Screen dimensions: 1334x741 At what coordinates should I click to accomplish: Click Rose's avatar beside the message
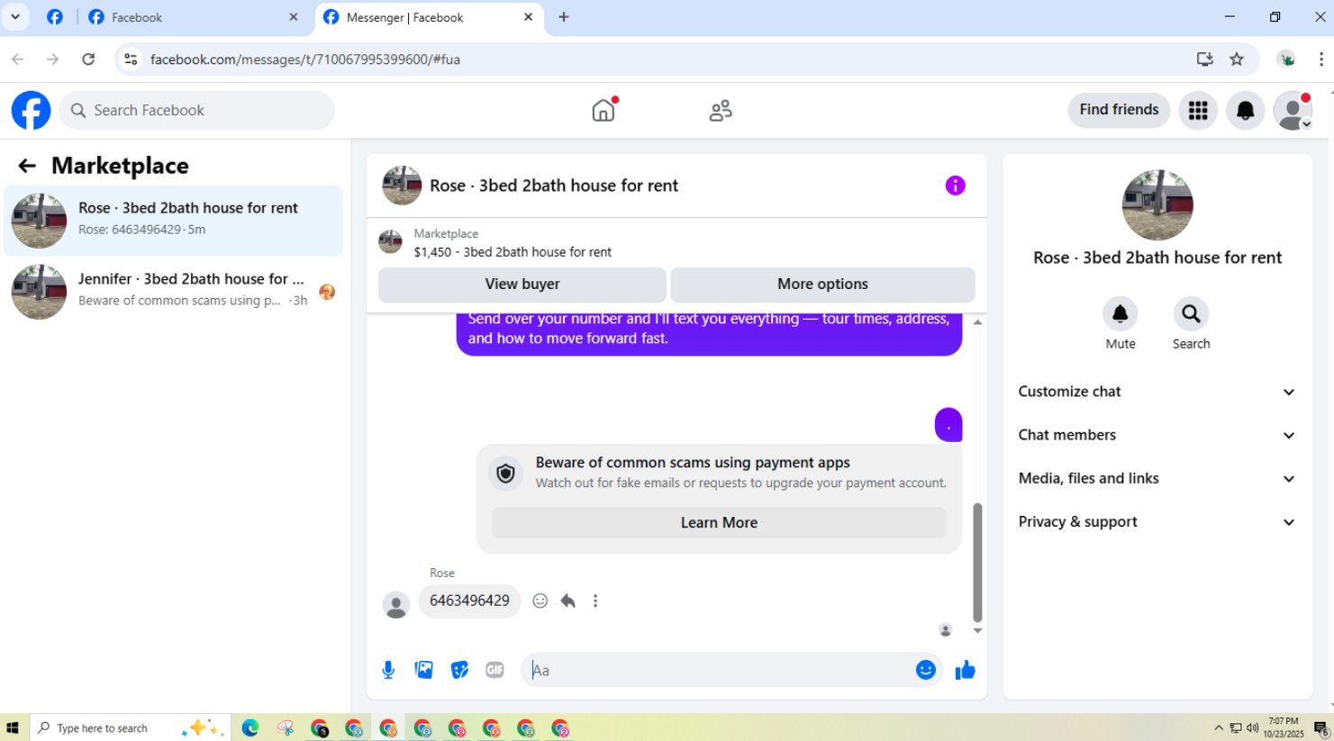pos(395,604)
